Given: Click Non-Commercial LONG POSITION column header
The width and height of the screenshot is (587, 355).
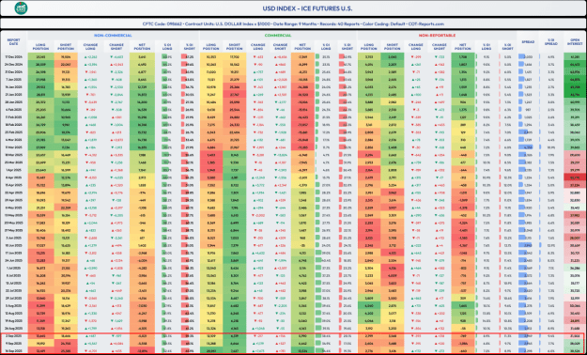Looking at the screenshot, I should pyautogui.click(x=40, y=46).
